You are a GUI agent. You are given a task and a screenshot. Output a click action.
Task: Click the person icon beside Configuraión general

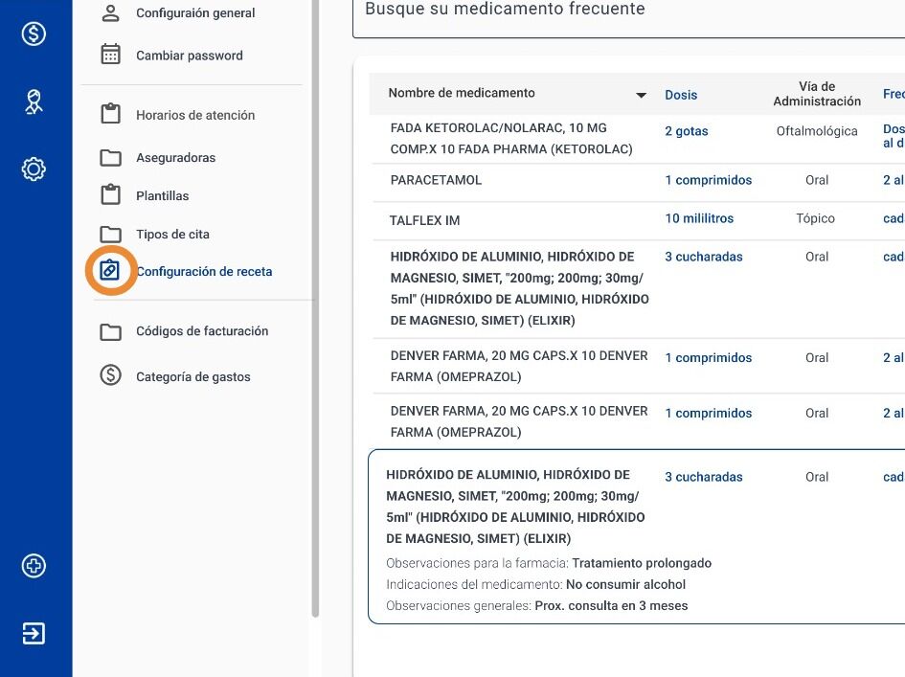click(x=110, y=12)
